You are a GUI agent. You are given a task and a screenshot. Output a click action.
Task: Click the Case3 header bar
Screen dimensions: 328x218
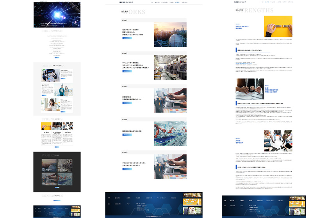pyautogui.click(x=154, y=86)
